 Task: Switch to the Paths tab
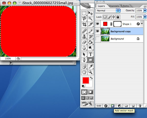(126, 6)
